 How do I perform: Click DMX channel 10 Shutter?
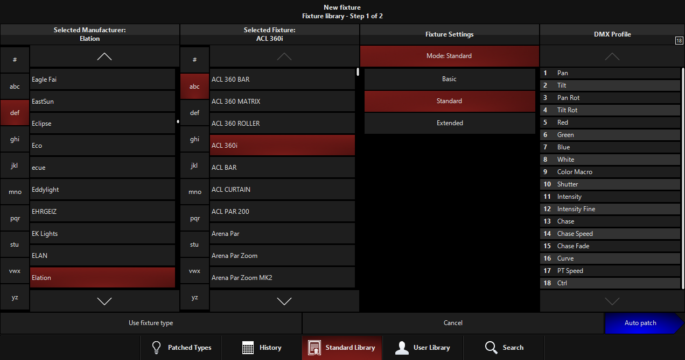coord(610,184)
